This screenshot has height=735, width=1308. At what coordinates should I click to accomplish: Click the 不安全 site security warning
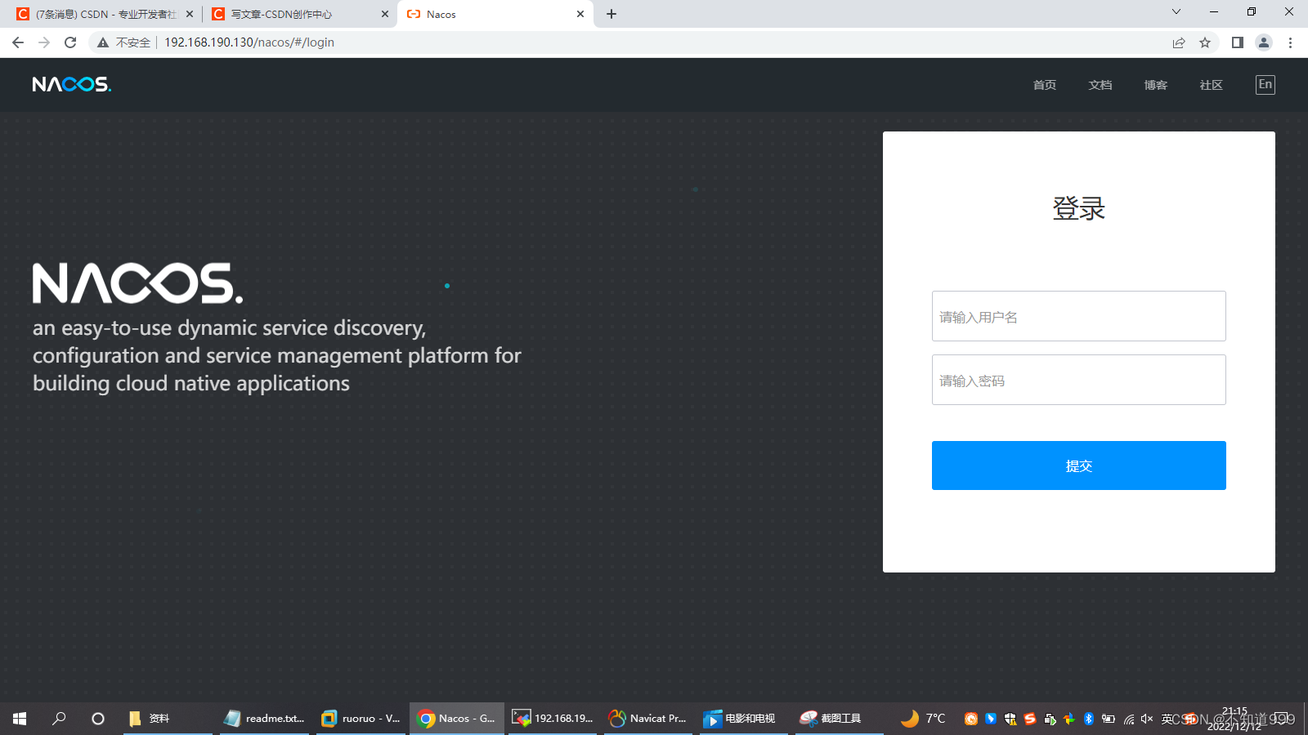[123, 42]
